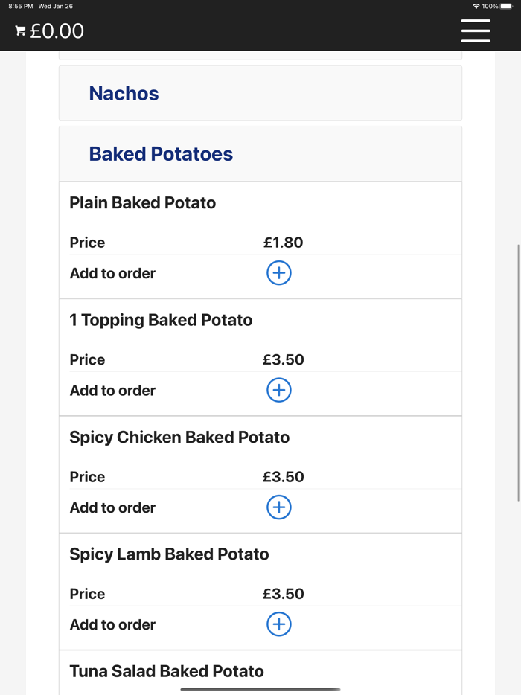
Task: Select the 1 Topping Baked Potato title
Action: tap(161, 320)
